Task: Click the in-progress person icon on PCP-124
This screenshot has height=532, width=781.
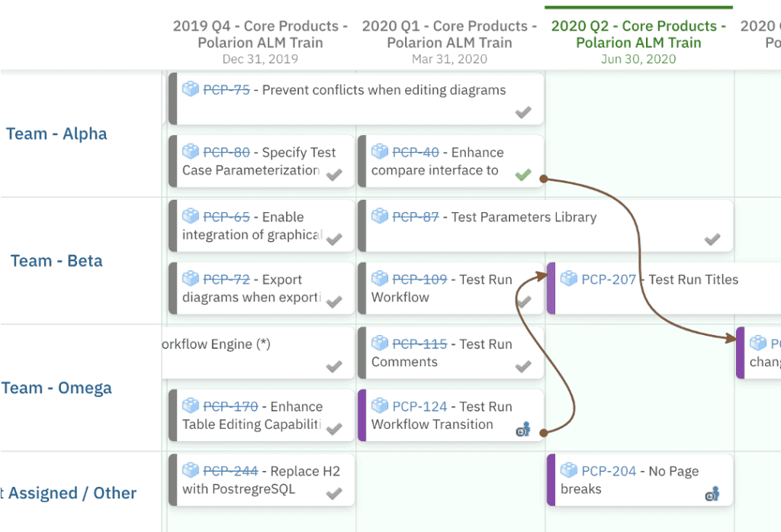Action: (x=523, y=429)
